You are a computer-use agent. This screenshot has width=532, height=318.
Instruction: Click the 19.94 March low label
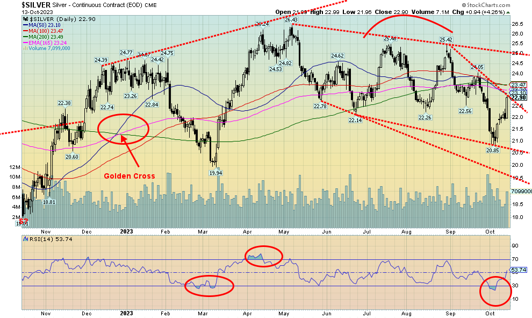(x=215, y=173)
